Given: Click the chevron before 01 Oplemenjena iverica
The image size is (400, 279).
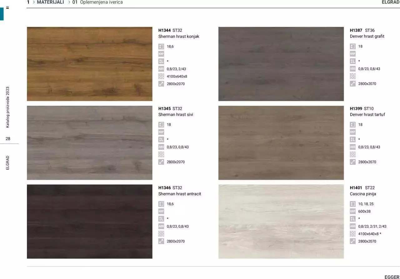Looking at the screenshot, I should 69,2.
